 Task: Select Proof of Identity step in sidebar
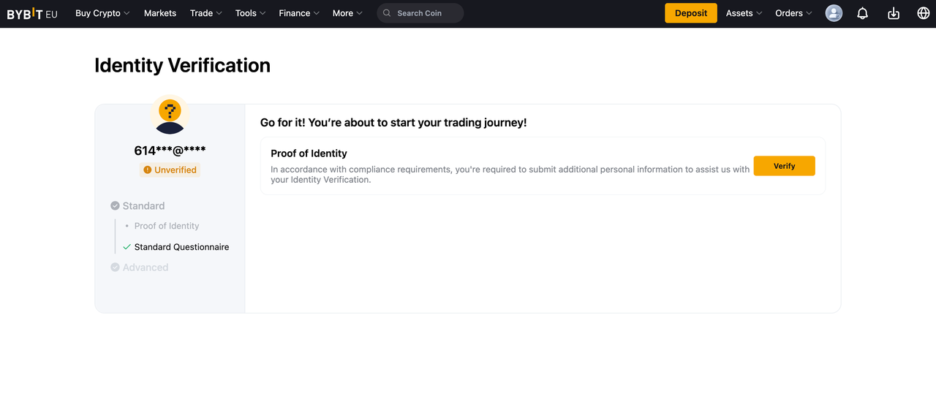pos(167,226)
